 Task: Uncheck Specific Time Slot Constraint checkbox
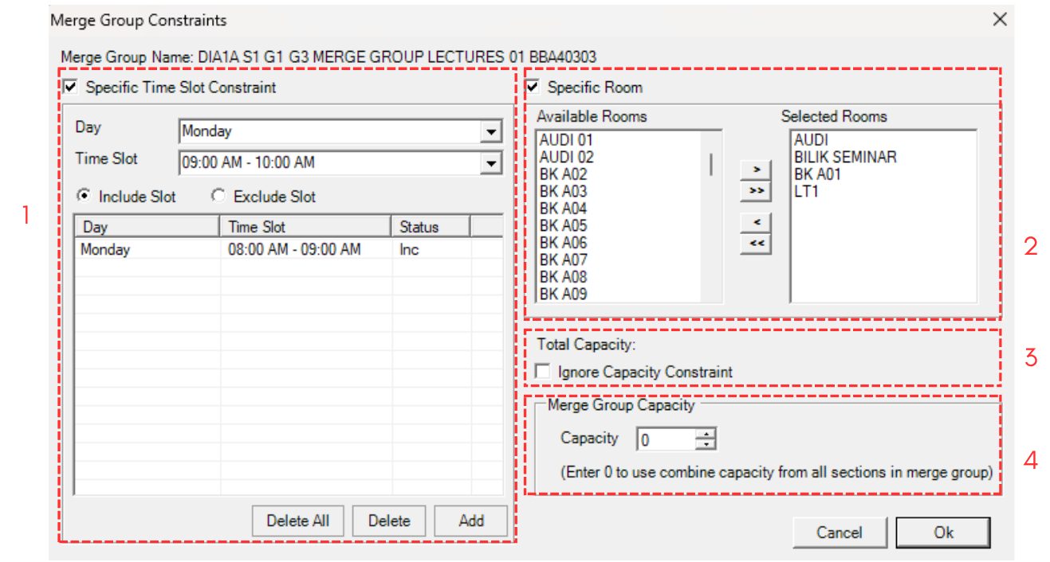(71, 88)
